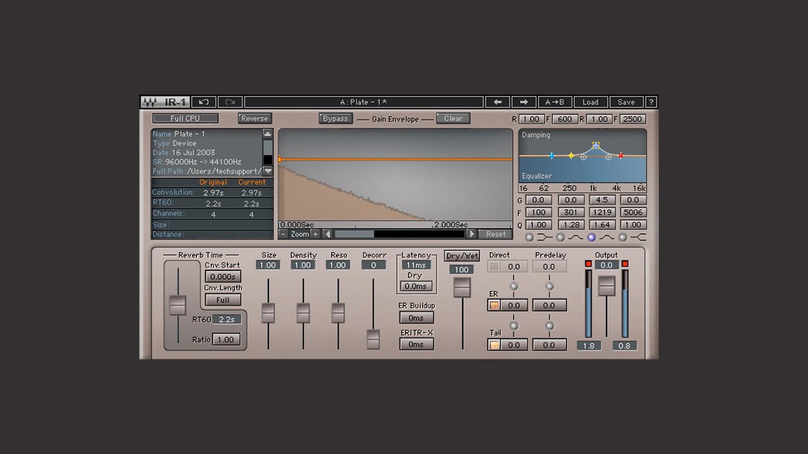The width and height of the screenshot is (808, 454).
Task: Click link sphere above the Tail predelay value
Action: click(x=549, y=326)
